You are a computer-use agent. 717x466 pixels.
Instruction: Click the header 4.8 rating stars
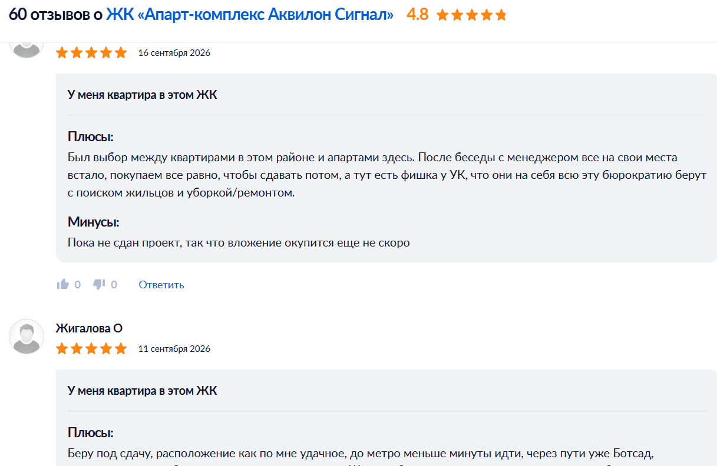(x=471, y=15)
